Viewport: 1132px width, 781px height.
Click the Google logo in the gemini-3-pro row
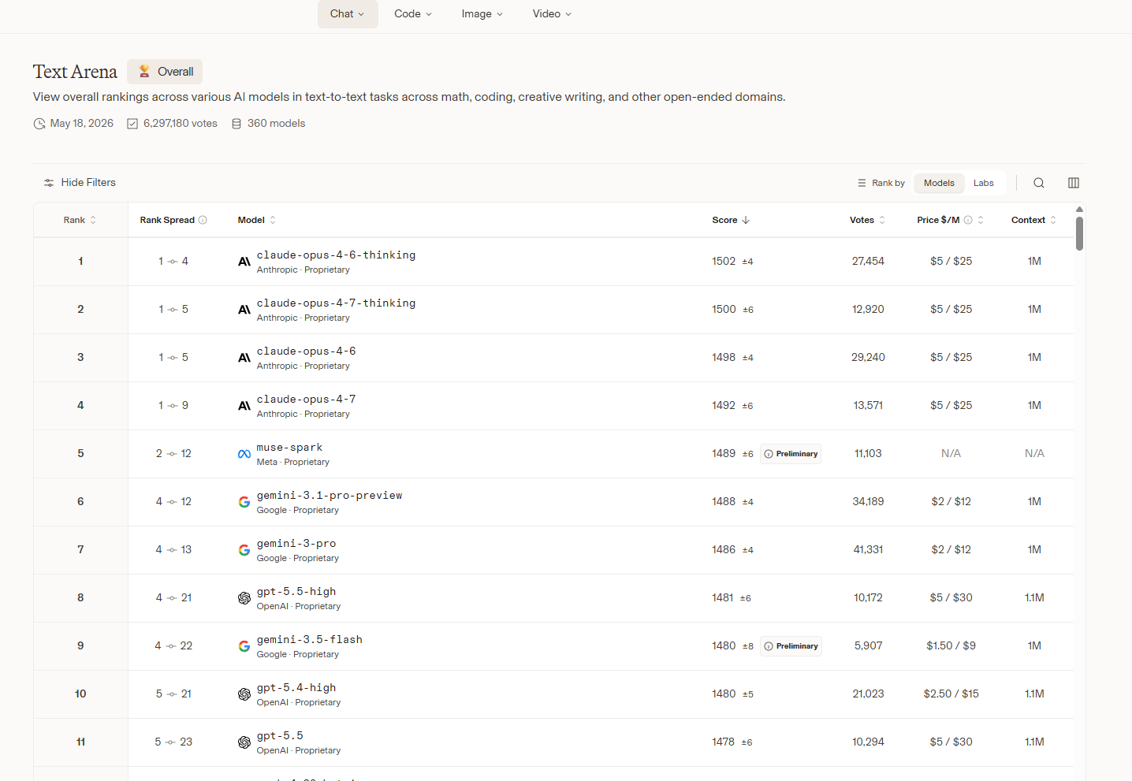[244, 550]
